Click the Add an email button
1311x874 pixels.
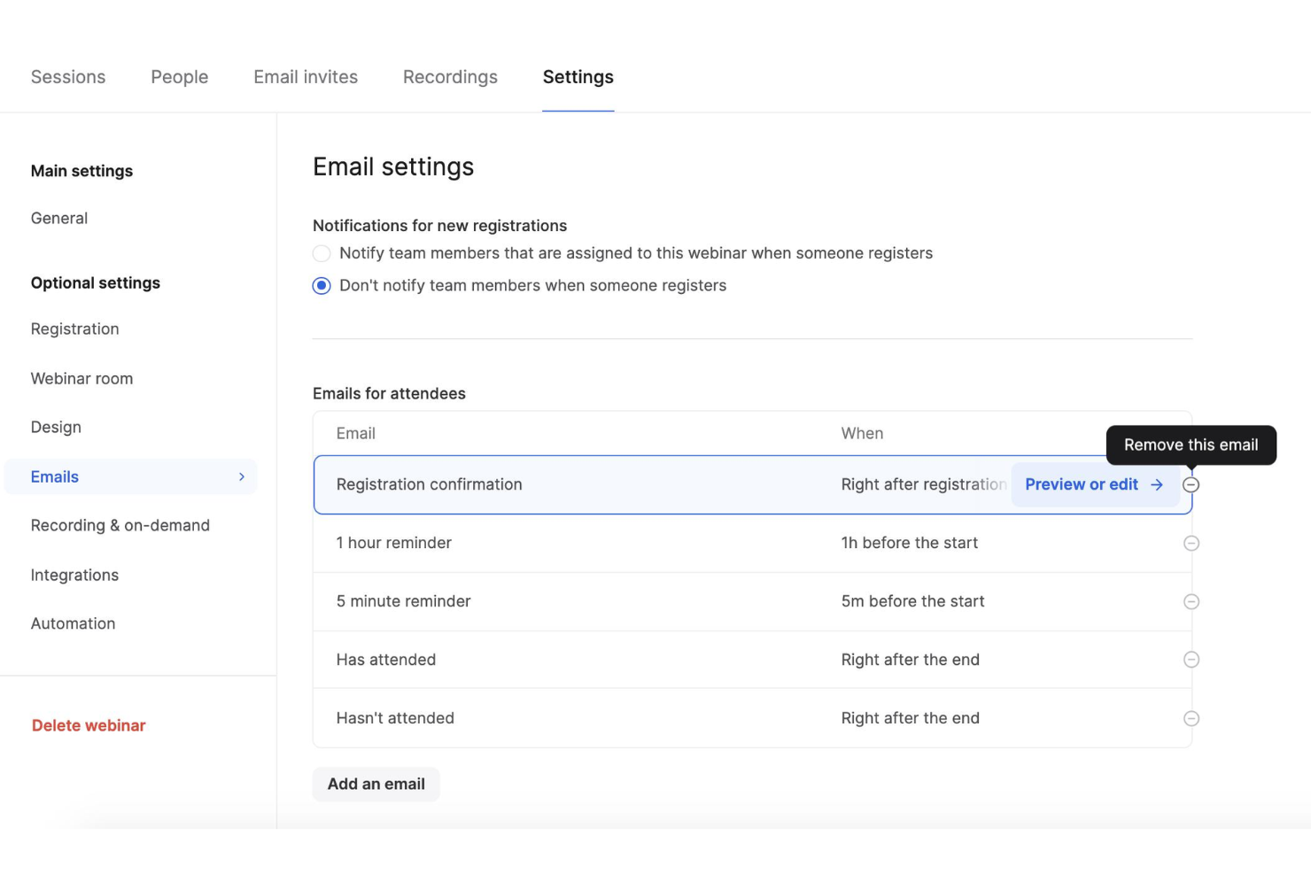[376, 784]
